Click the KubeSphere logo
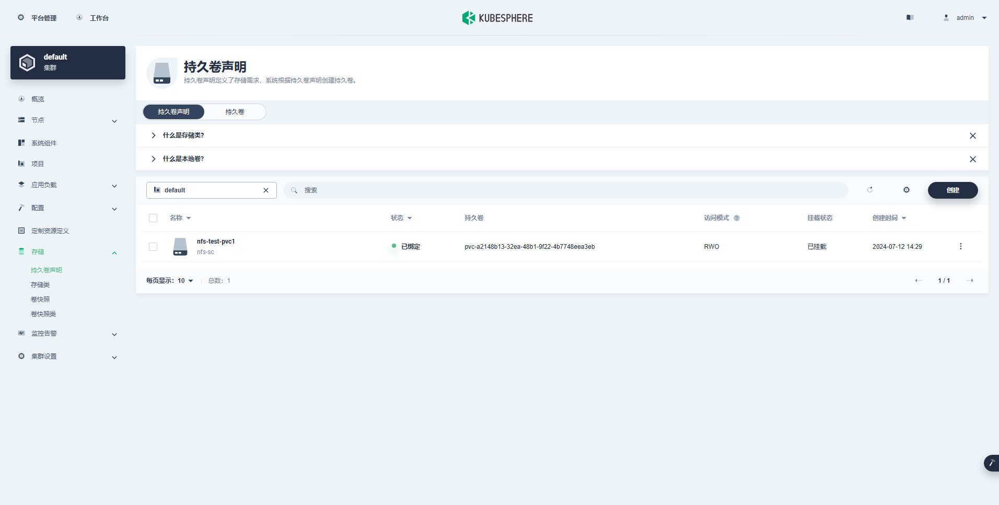This screenshot has height=505, width=999. (x=497, y=18)
